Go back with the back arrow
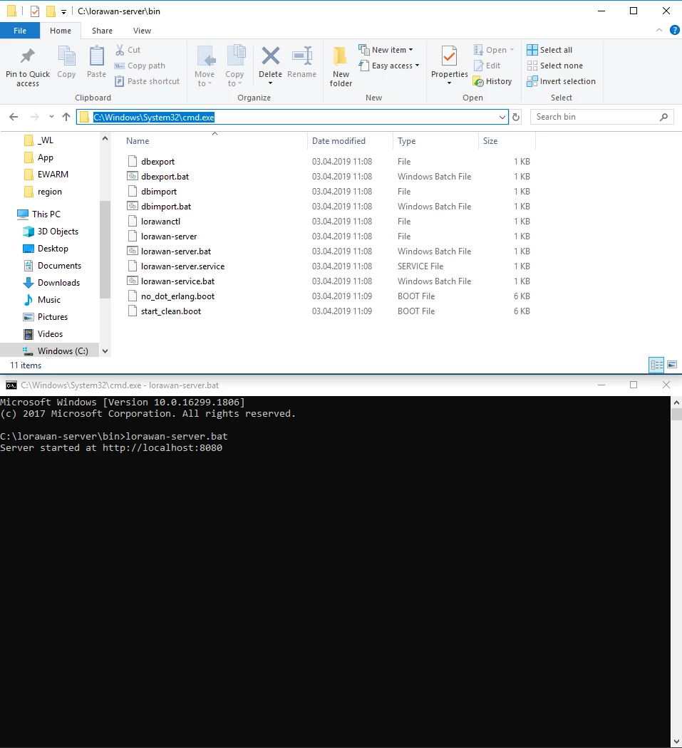The width and height of the screenshot is (682, 748). pyautogui.click(x=14, y=117)
